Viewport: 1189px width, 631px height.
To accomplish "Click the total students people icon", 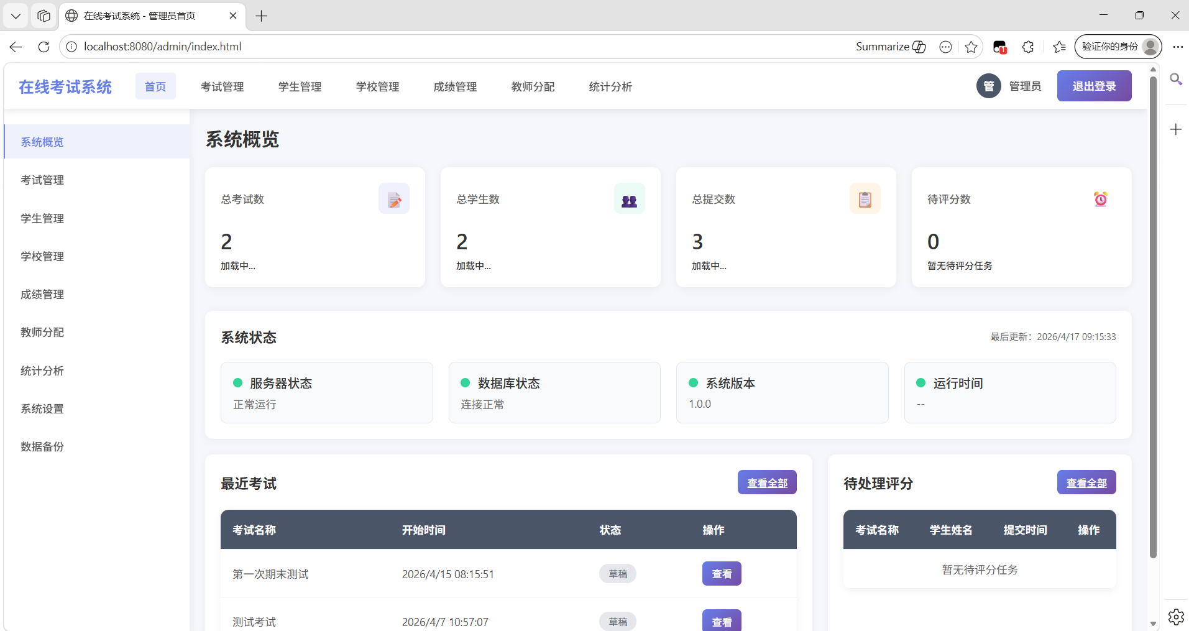I will 629,199.
